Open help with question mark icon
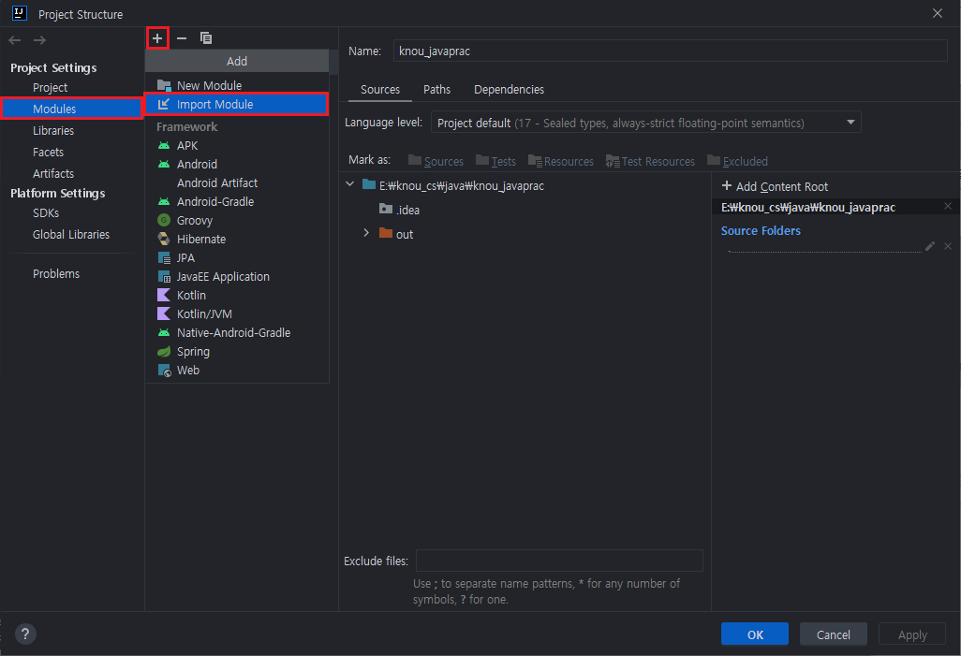Viewport: 961px width, 656px height. (25, 634)
